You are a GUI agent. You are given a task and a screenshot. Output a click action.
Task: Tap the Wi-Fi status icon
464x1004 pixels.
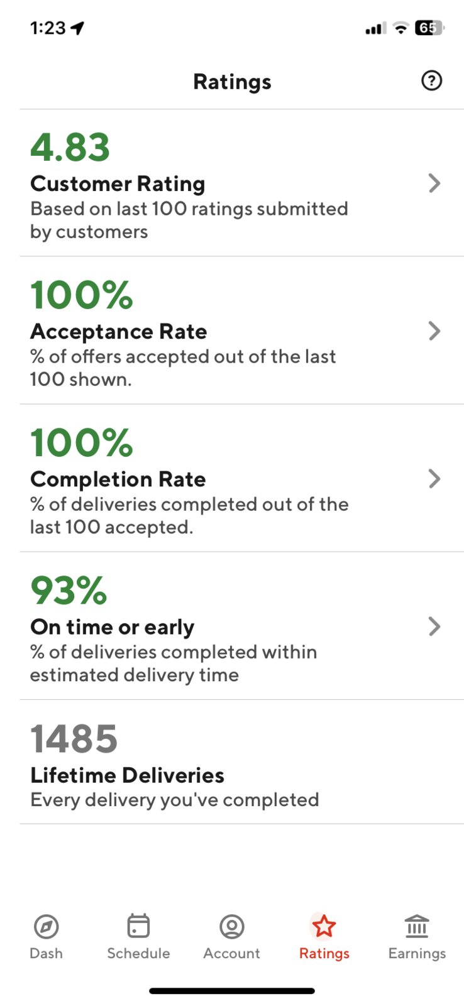click(x=400, y=28)
